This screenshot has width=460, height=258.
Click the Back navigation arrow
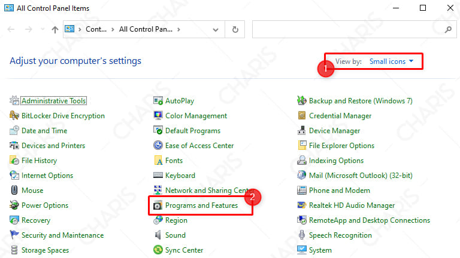(x=11, y=29)
